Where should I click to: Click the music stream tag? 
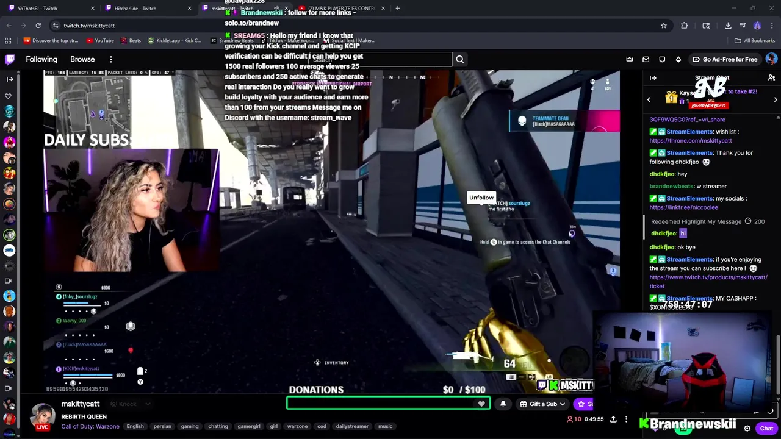[385, 426]
